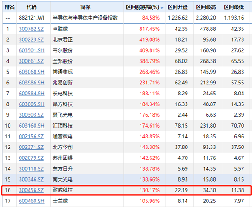
Task: Sort by the 区间开盘 column header
Action: (x=177, y=7)
